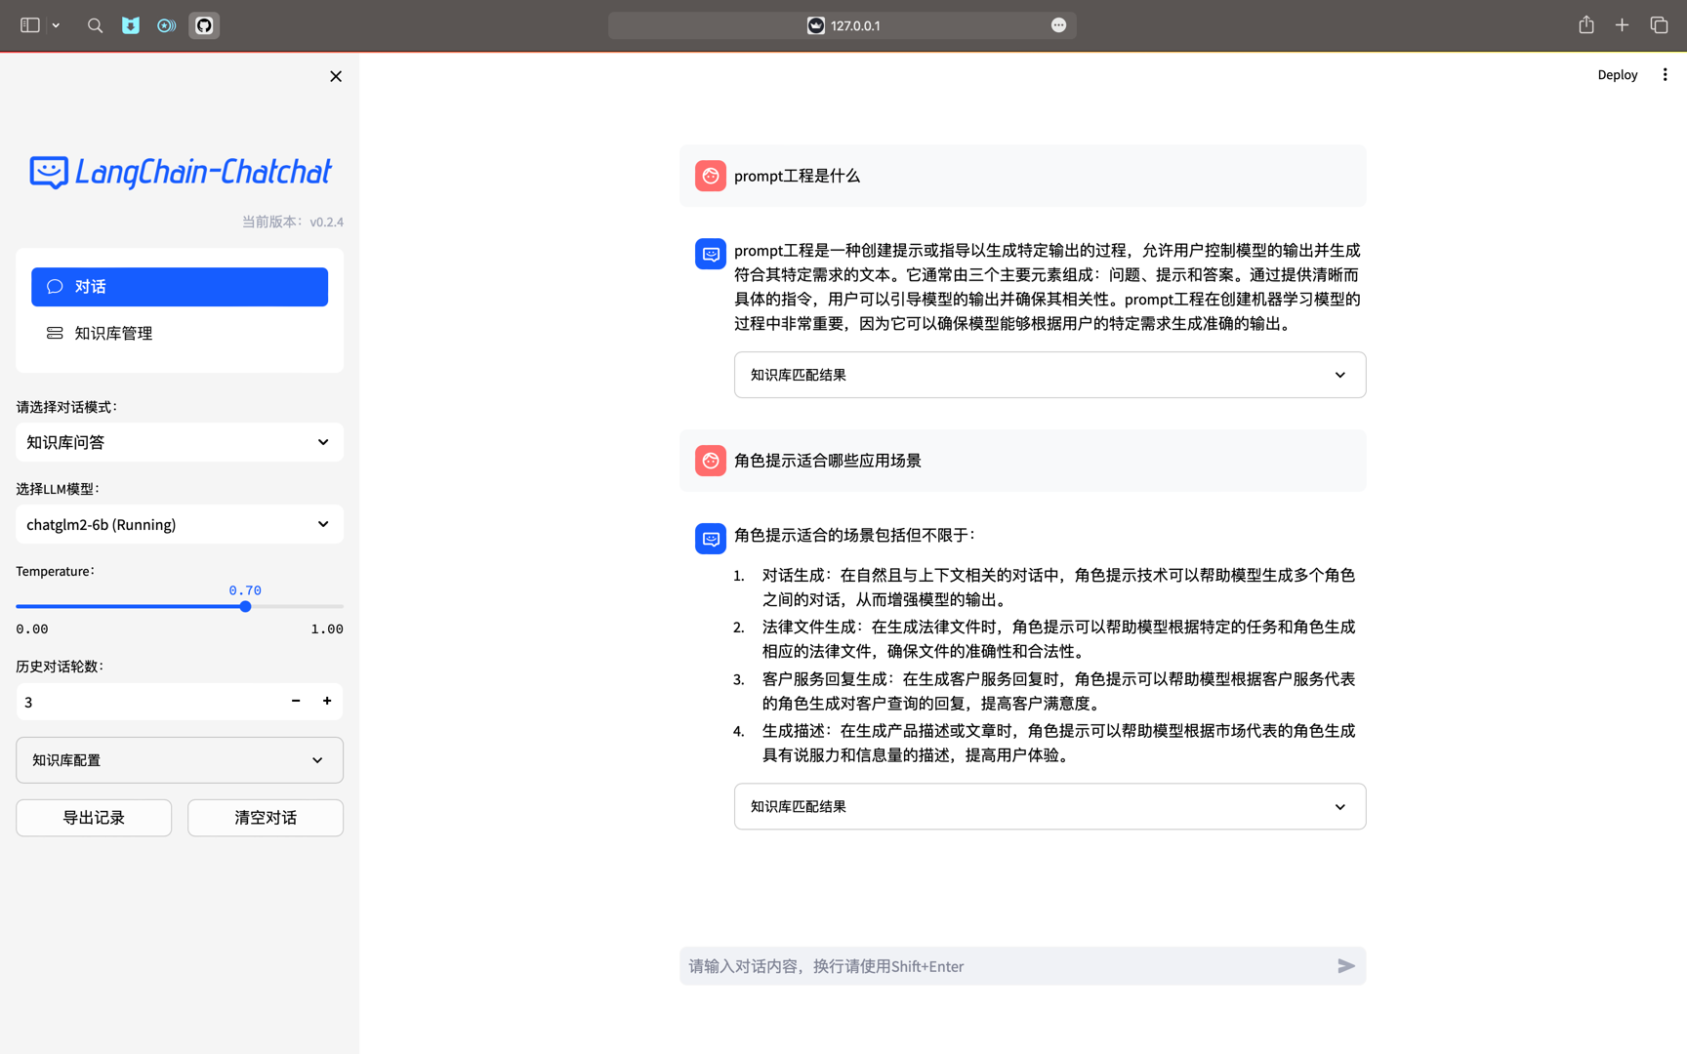
Task: Increase 历史对话轮数 with plus button
Action: [327, 701]
